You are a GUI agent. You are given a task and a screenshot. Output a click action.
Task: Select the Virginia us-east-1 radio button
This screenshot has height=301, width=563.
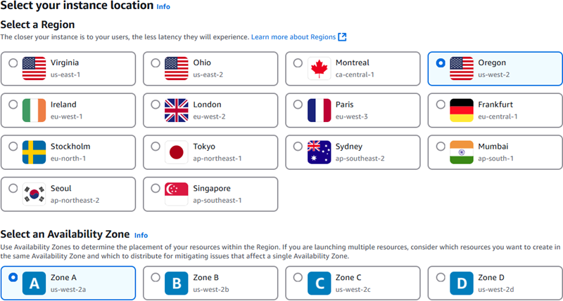[x=13, y=63]
